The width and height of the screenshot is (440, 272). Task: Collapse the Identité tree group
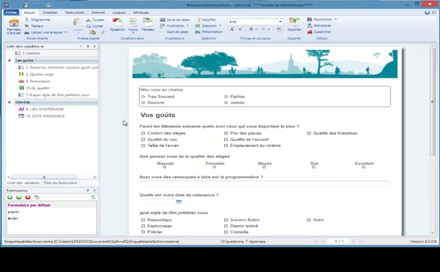point(9,102)
